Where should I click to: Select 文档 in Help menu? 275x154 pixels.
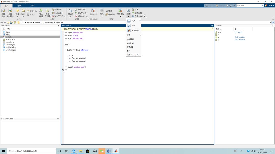coord(133,21)
